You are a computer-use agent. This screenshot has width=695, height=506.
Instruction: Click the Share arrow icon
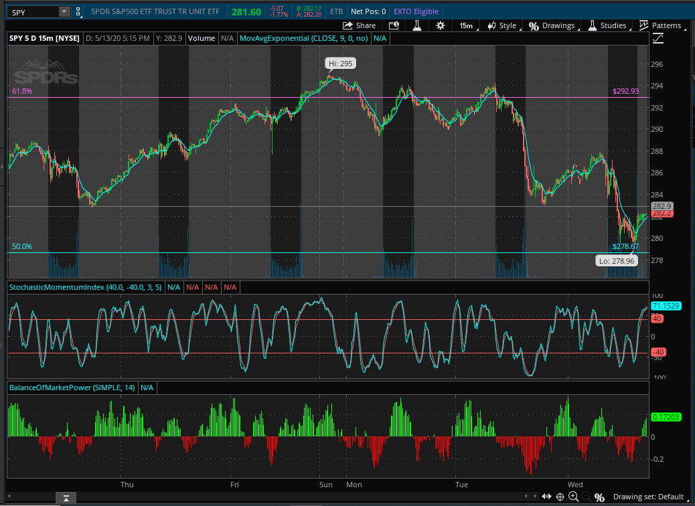(x=347, y=25)
